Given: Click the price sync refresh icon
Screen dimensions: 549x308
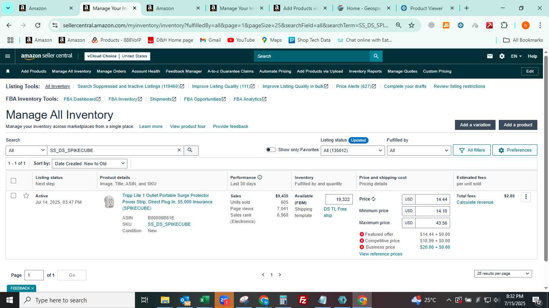Looking at the screenshot, I should pos(373,199).
